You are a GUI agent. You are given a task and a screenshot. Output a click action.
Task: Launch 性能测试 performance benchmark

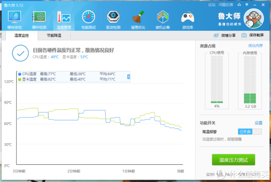[x=89, y=19]
